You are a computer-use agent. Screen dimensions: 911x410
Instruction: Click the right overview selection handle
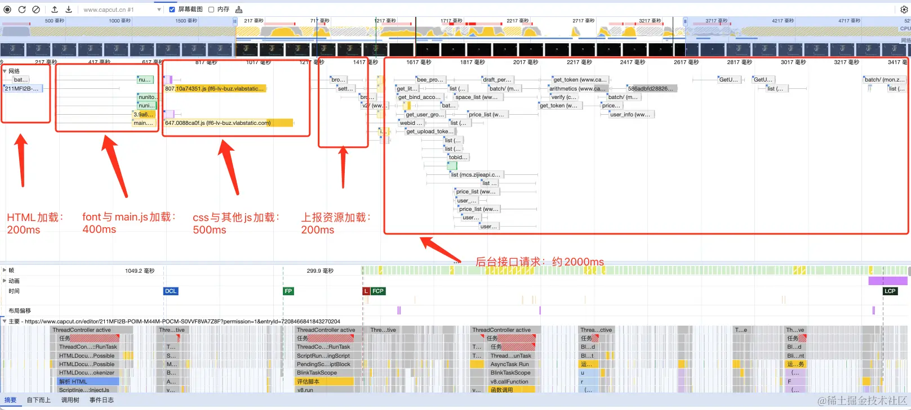click(685, 21)
